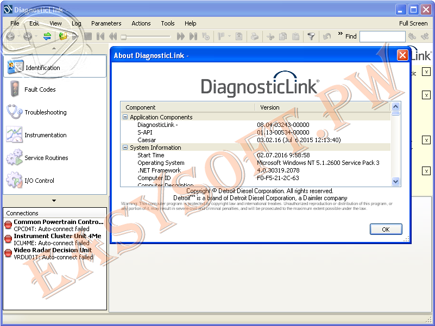Click the log seek slider handle
Image resolution: width=435 pixels, height=326 pixels.
click(124, 36)
